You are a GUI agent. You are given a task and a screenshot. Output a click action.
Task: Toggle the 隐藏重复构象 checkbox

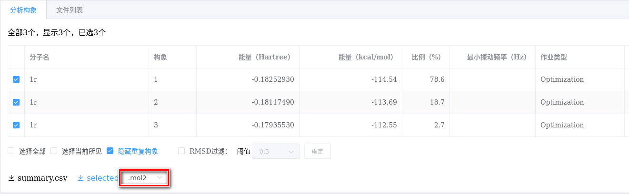110,151
